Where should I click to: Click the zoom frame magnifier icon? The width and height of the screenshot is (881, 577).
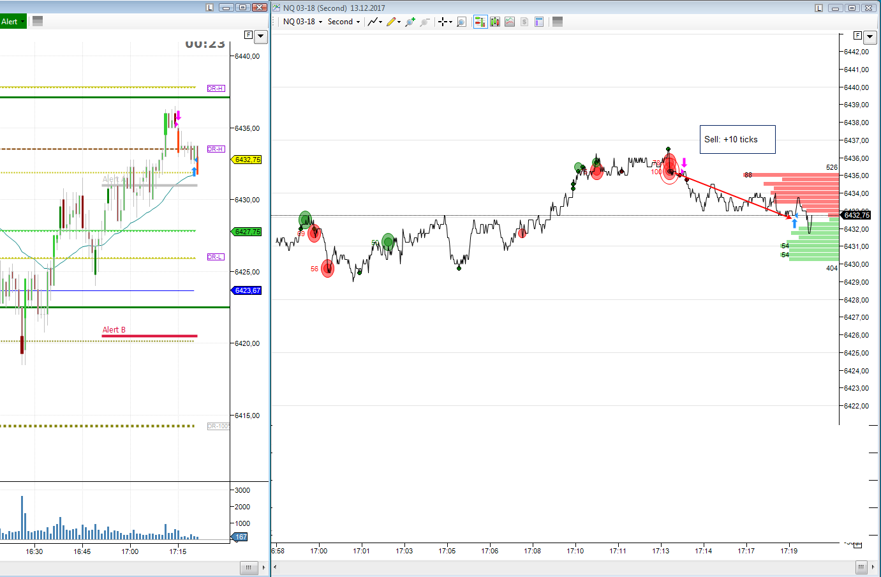pyautogui.click(x=462, y=22)
